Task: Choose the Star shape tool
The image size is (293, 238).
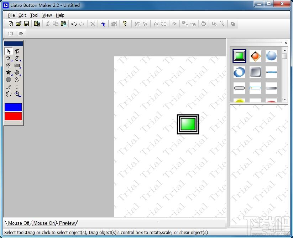Action: pos(8,72)
